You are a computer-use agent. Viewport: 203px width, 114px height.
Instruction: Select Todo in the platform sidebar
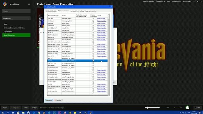point(5,24)
